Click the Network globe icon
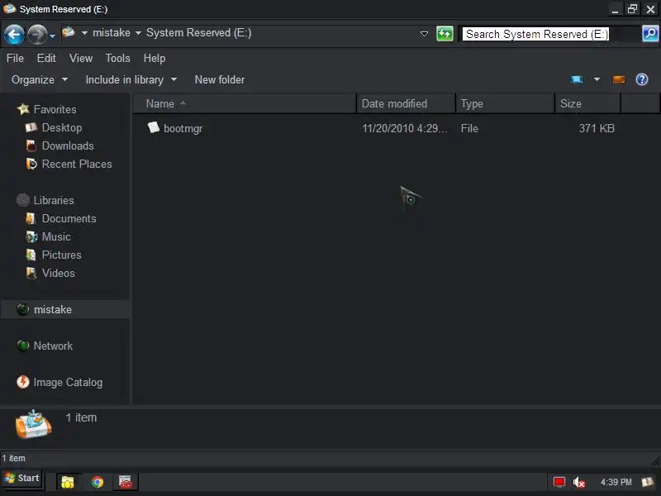 click(23, 346)
